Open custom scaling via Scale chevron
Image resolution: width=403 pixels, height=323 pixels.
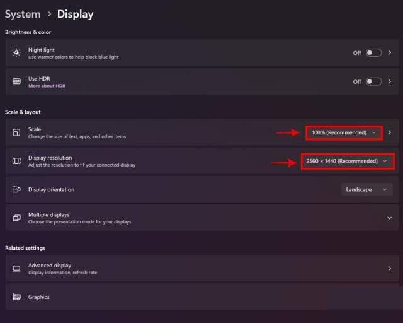pyautogui.click(x=390, y=132)
